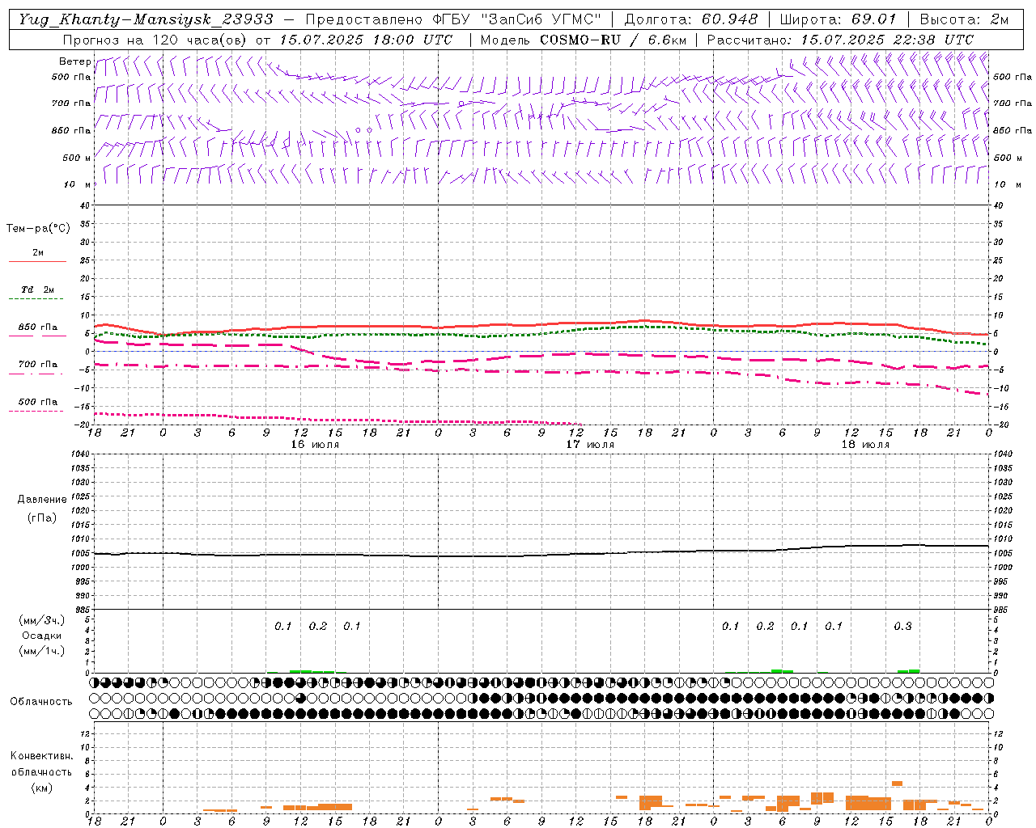Click the green precipitation bar under 0.3
Screen dimensions: 1036x828
click(908, 671)
